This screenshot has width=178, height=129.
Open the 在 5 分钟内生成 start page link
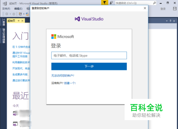pyautogui.click(x=21, y=47)
